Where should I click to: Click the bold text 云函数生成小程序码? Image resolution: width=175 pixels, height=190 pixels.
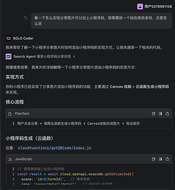152,87
